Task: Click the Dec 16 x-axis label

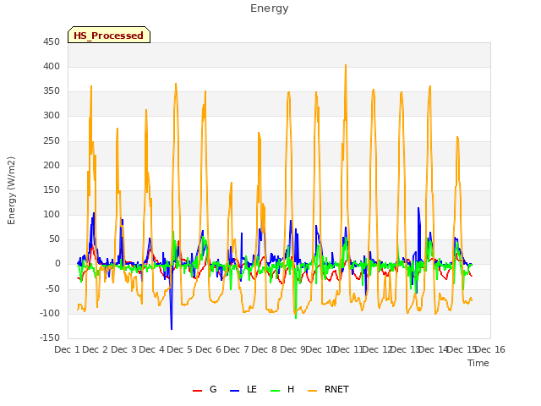Action: [x=490, y=349]
